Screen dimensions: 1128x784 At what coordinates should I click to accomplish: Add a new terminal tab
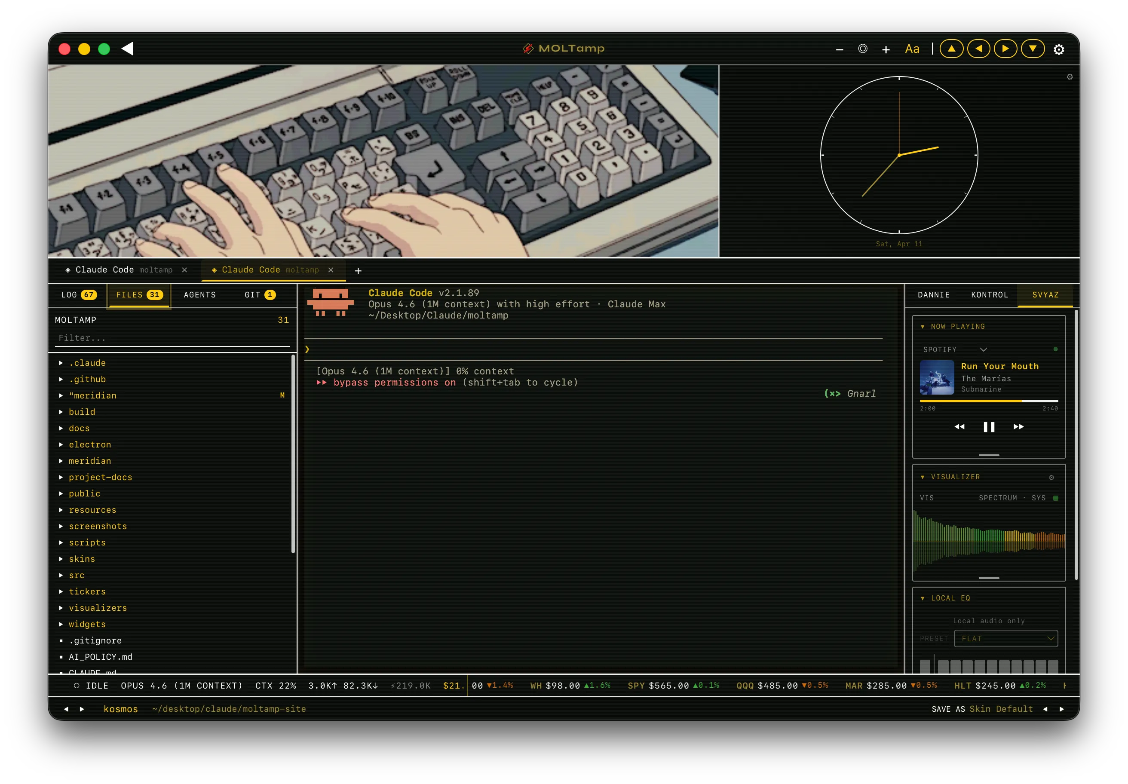[x=358, y=271]
